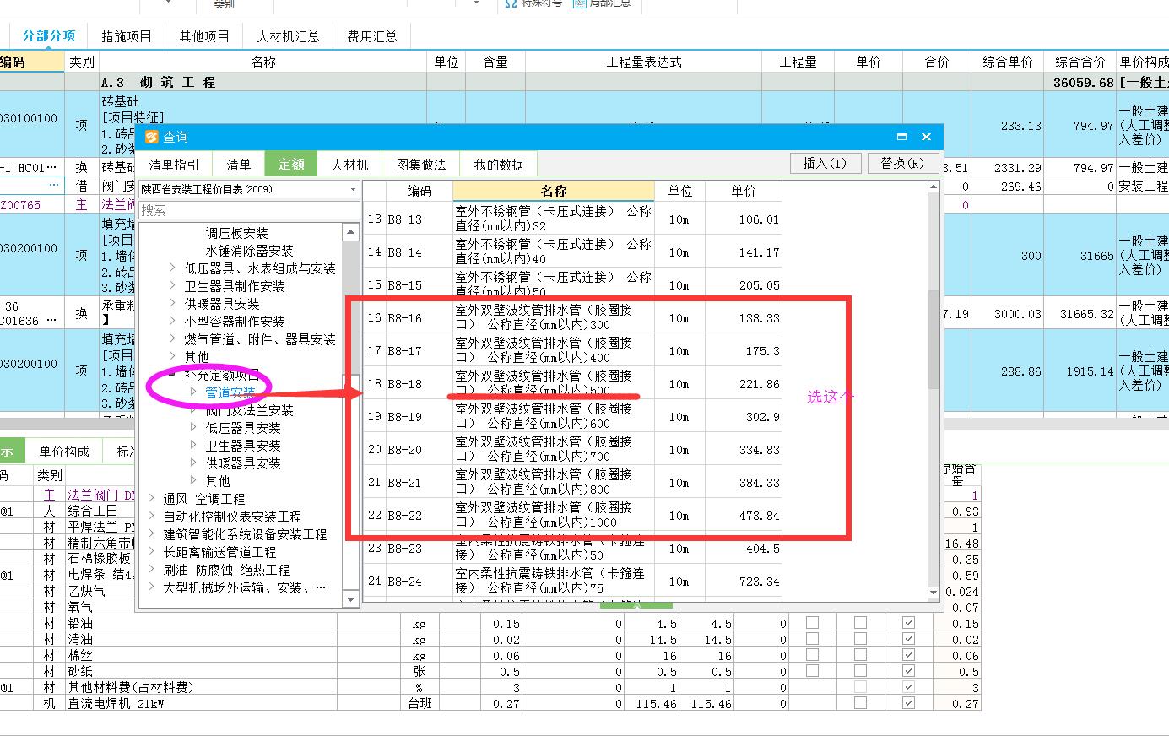The width and height of the screenshot is (1169, 736).
Task: Select row B8-22 in results list
Action: coord(573,516)
